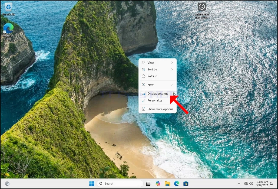Click the network globe tray icon
Image resolution: width=278 pixels, height=189 pixels.
246,184
